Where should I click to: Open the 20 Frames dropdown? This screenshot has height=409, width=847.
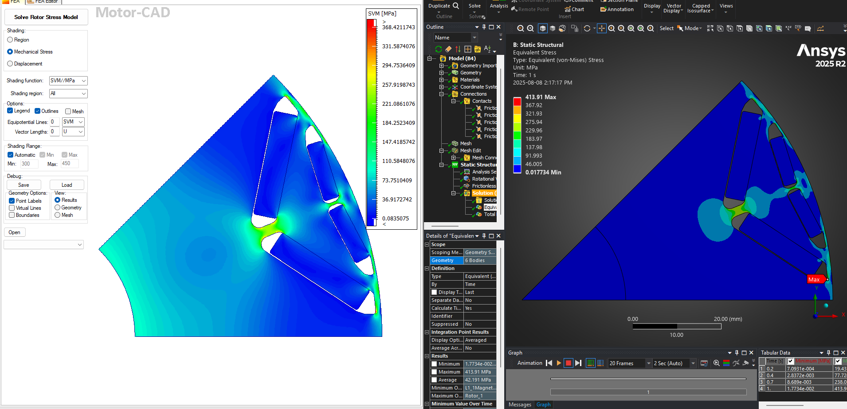coord(648,363)
